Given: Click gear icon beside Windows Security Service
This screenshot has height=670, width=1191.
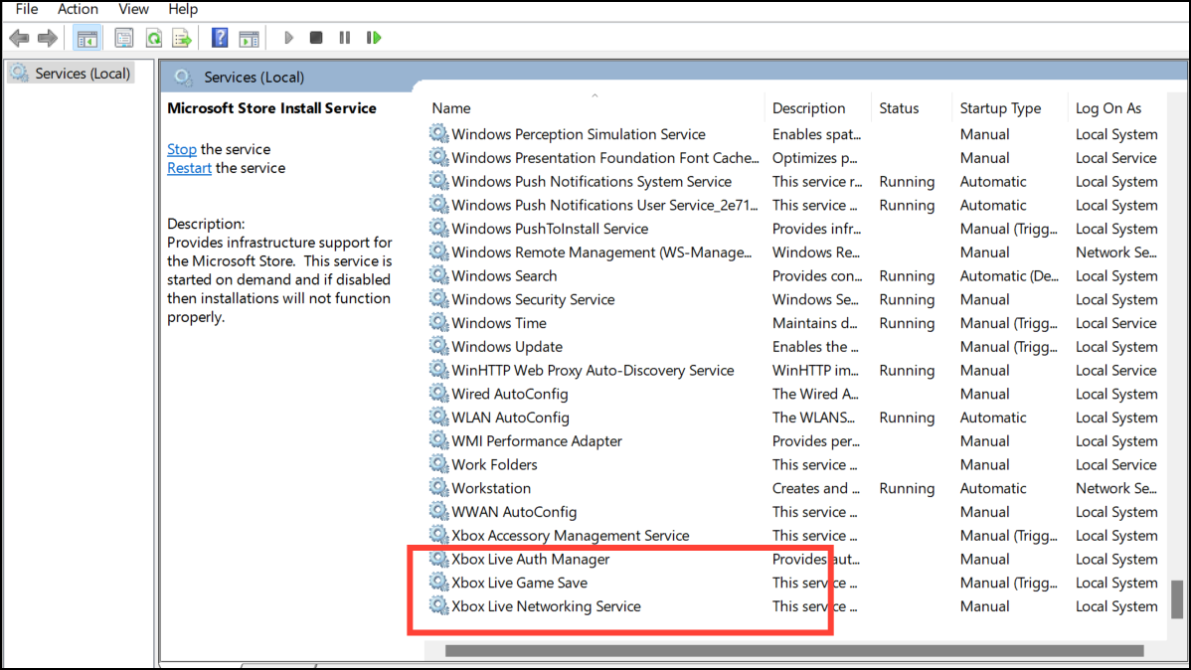Looking at the screenshot, I should click(x=439, y=298).
